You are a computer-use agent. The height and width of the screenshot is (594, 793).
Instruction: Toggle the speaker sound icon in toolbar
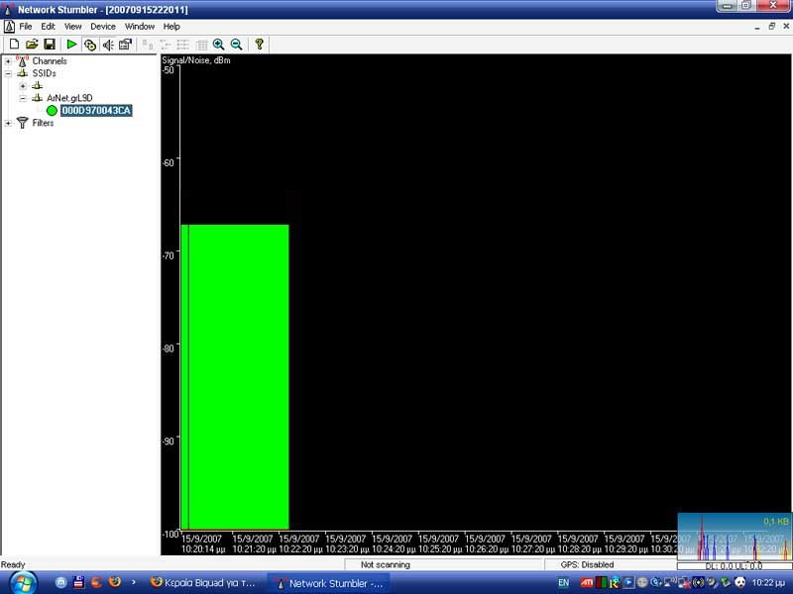pos(108,45)
